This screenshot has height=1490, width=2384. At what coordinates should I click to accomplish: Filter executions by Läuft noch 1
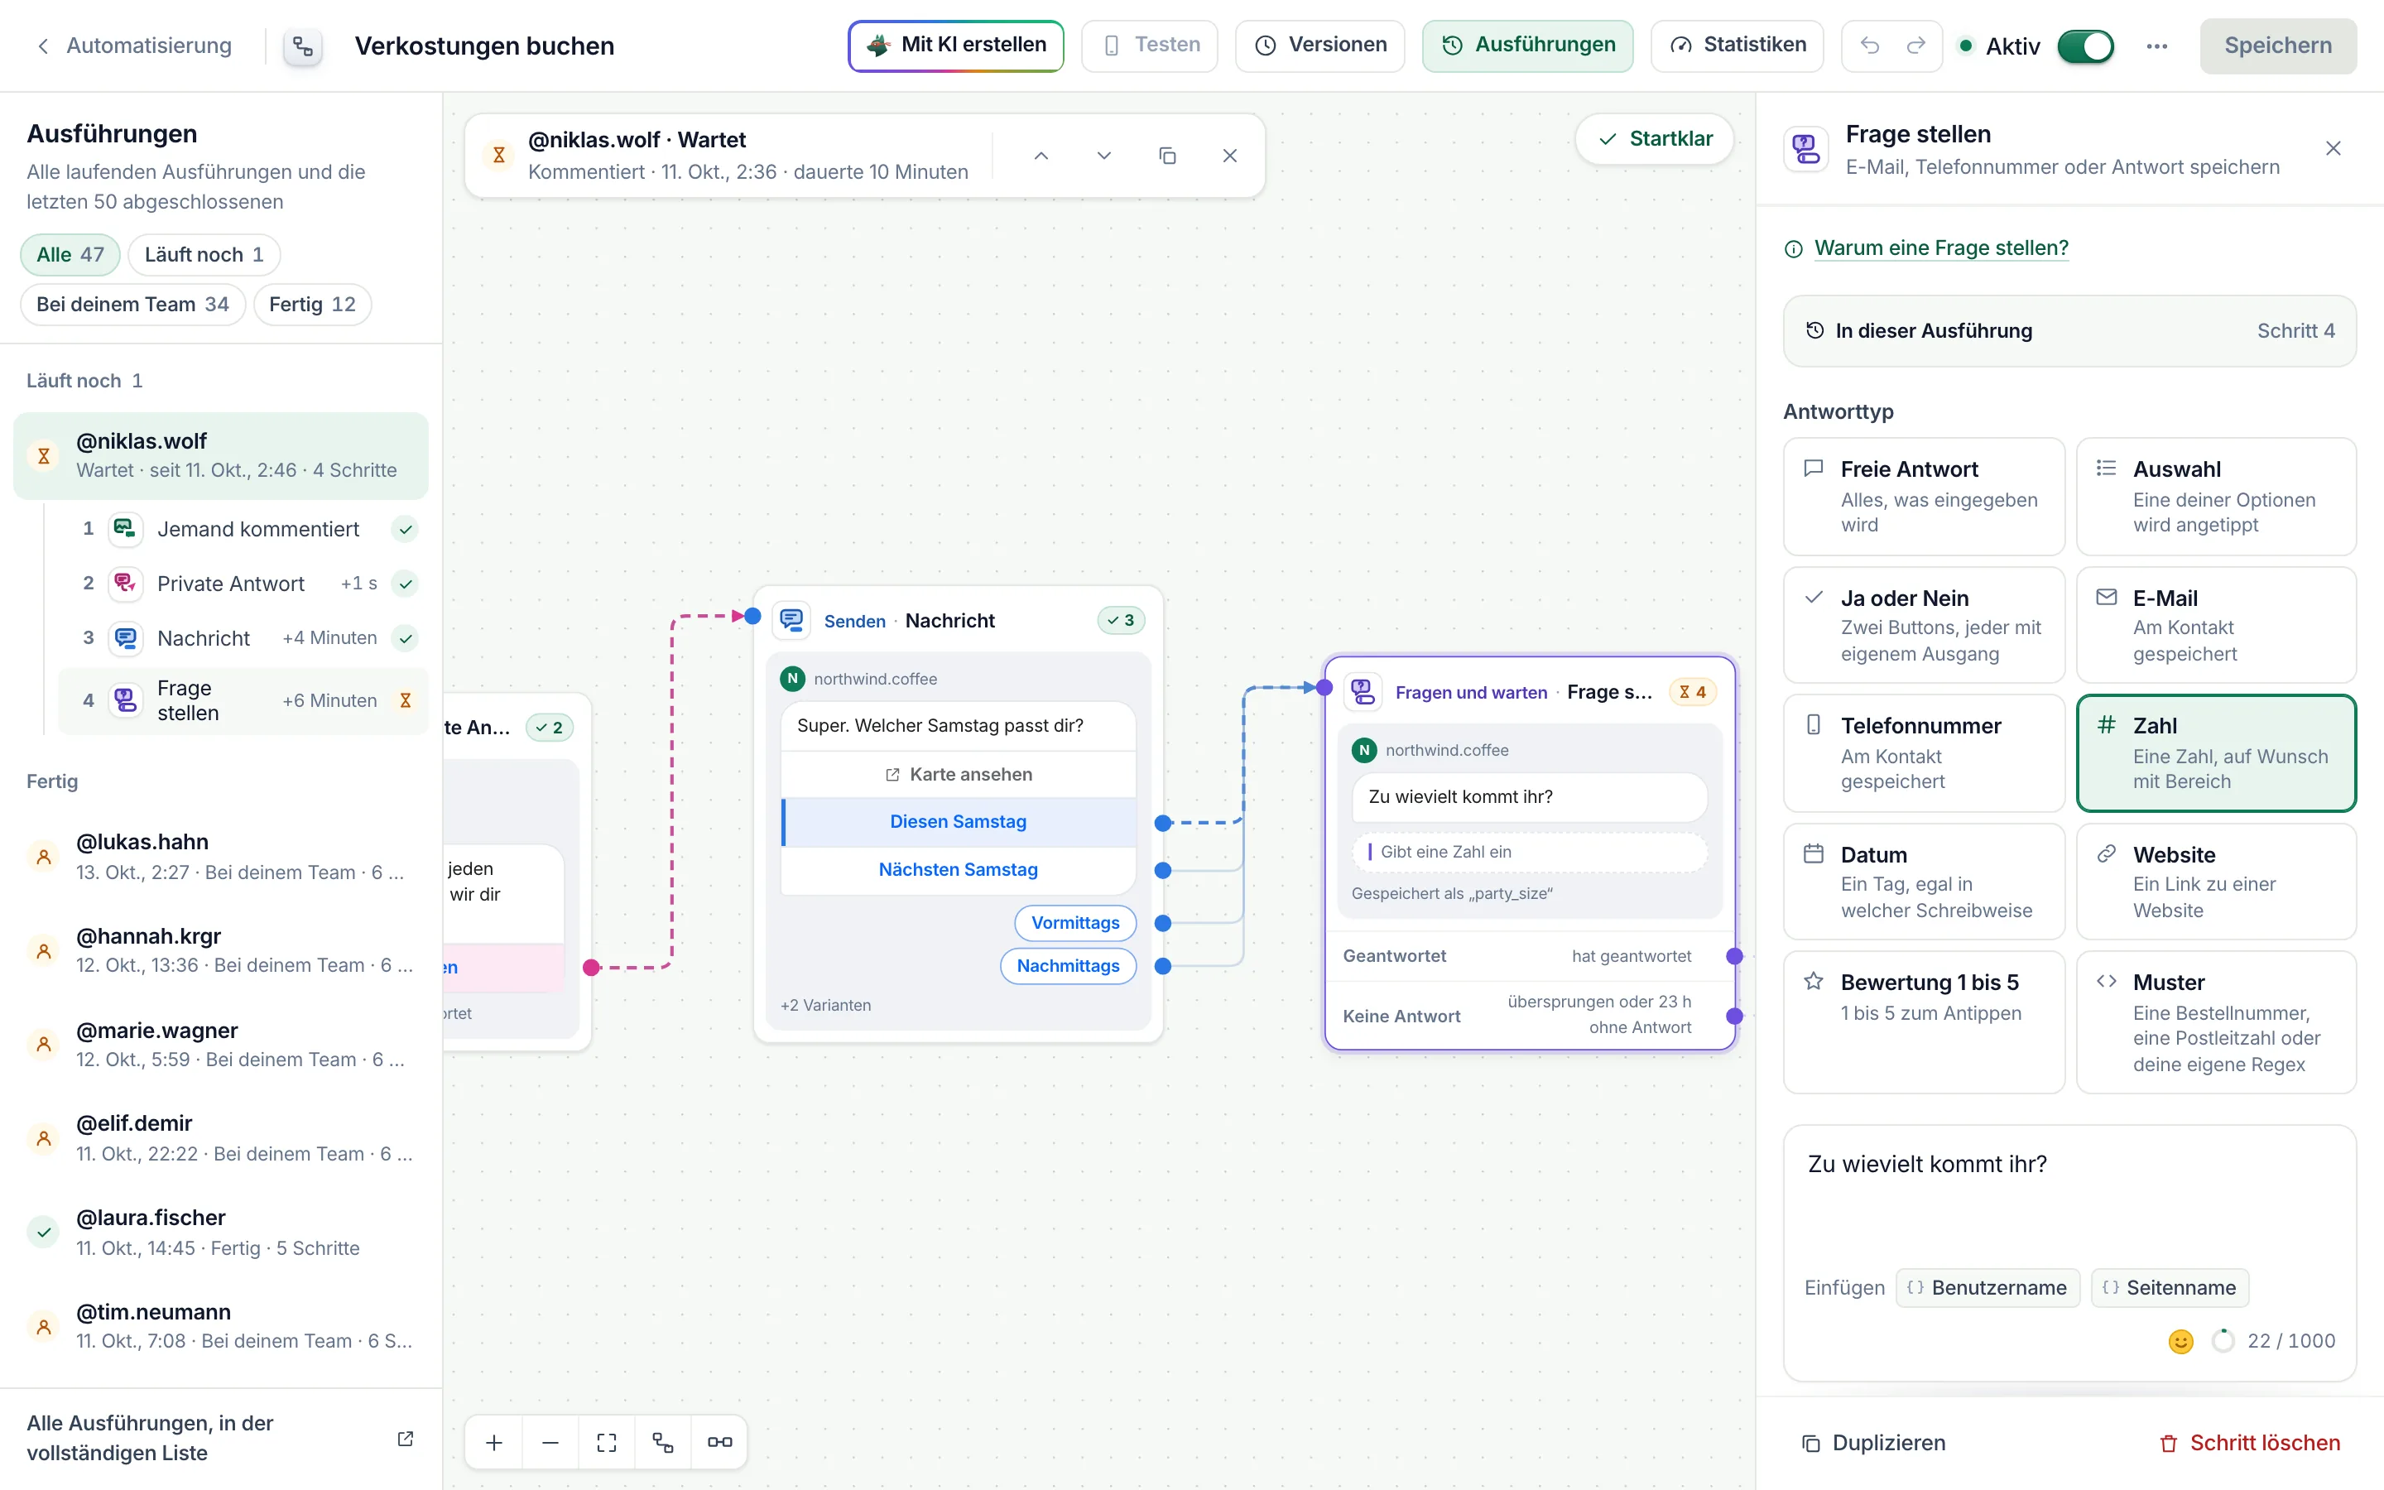pos(204,254)
